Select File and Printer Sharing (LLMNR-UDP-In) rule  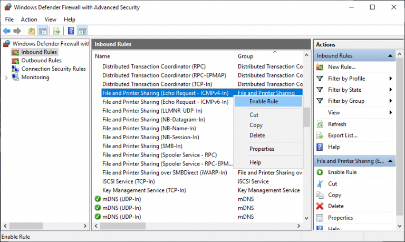[152, 111]
